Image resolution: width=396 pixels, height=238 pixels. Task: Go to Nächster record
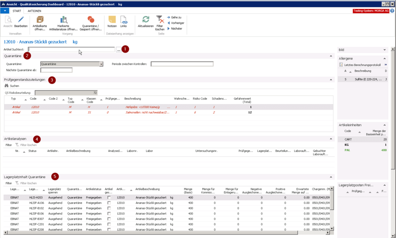click(x=175, y=29)
